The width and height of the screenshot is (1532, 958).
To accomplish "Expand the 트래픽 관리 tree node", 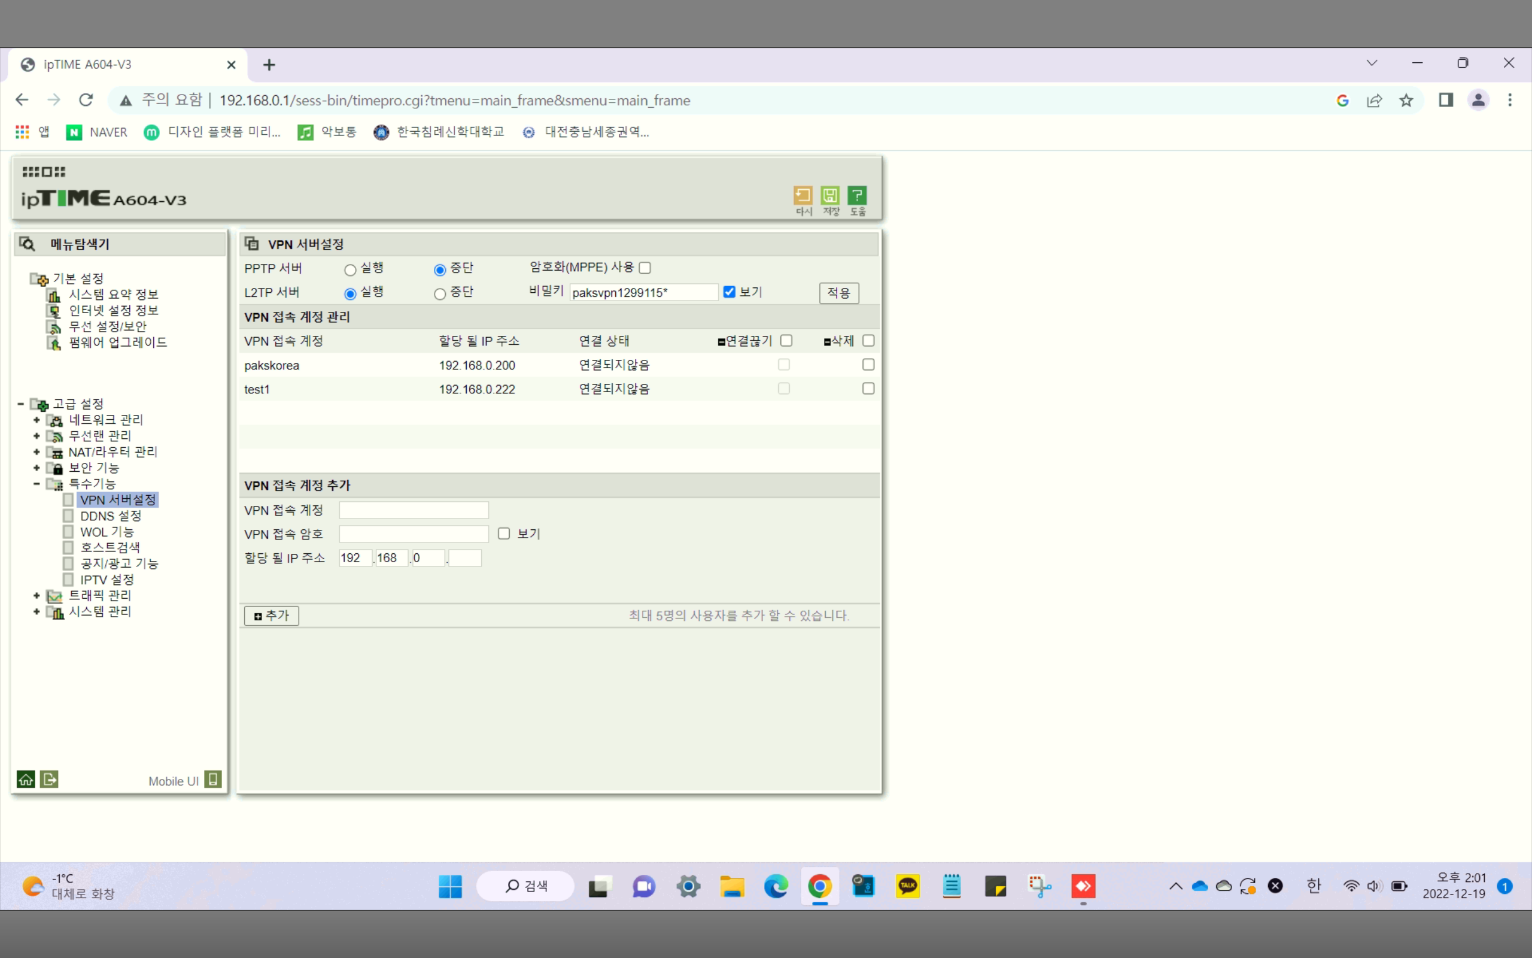I will [37, 596].
